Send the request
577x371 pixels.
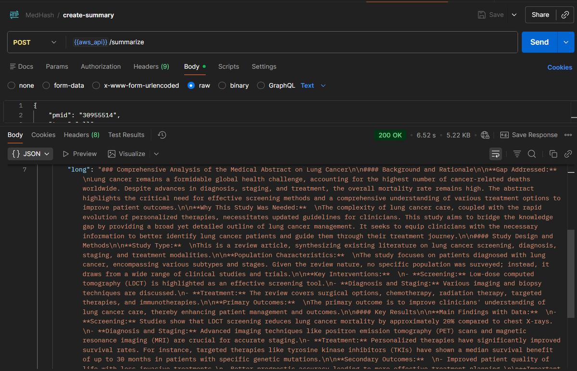(x=539, y=42)
